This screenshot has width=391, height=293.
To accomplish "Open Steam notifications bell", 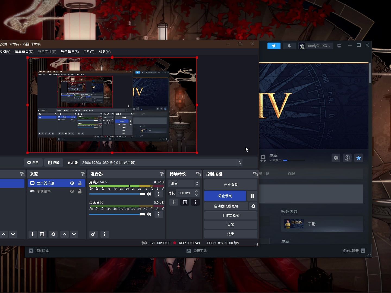I will (289, 46).
